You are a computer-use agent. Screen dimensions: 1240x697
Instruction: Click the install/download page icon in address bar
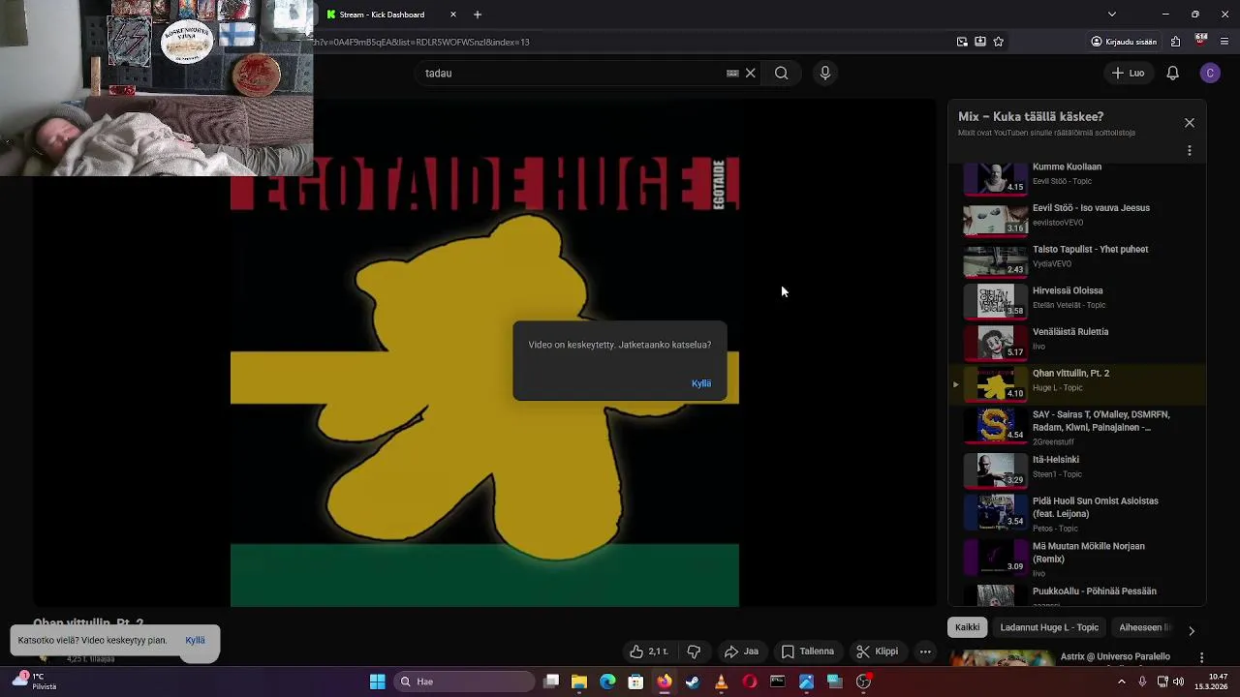tap(980, 42)
